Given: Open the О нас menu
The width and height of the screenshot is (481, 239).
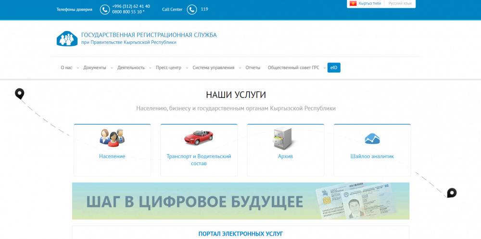Looking at the screenshot, I should click(66, 68).
